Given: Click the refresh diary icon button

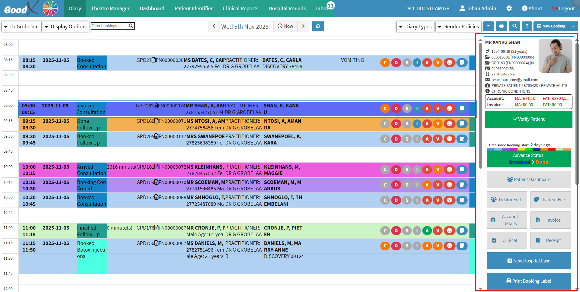Looking at the screenshot, I should [318, 26].
